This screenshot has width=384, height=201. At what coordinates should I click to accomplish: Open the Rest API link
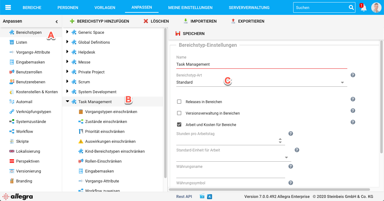point(184,196)
